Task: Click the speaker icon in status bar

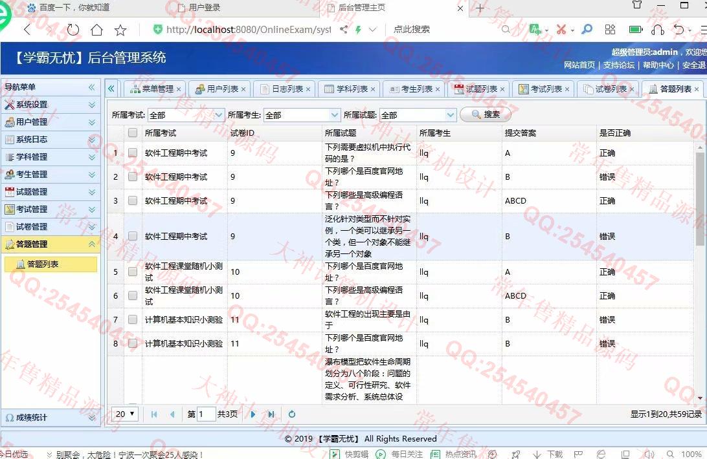Action: click(x=649, y=454)
